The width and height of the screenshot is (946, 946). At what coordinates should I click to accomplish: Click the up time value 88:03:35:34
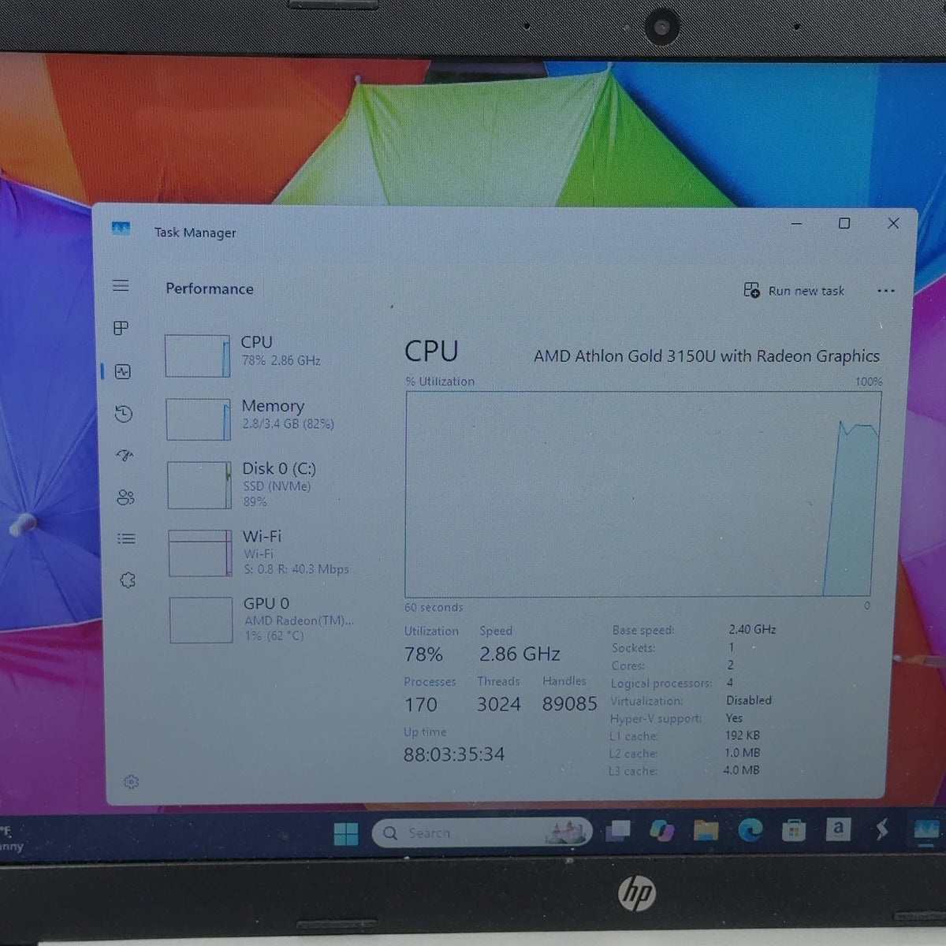point(454,754)
